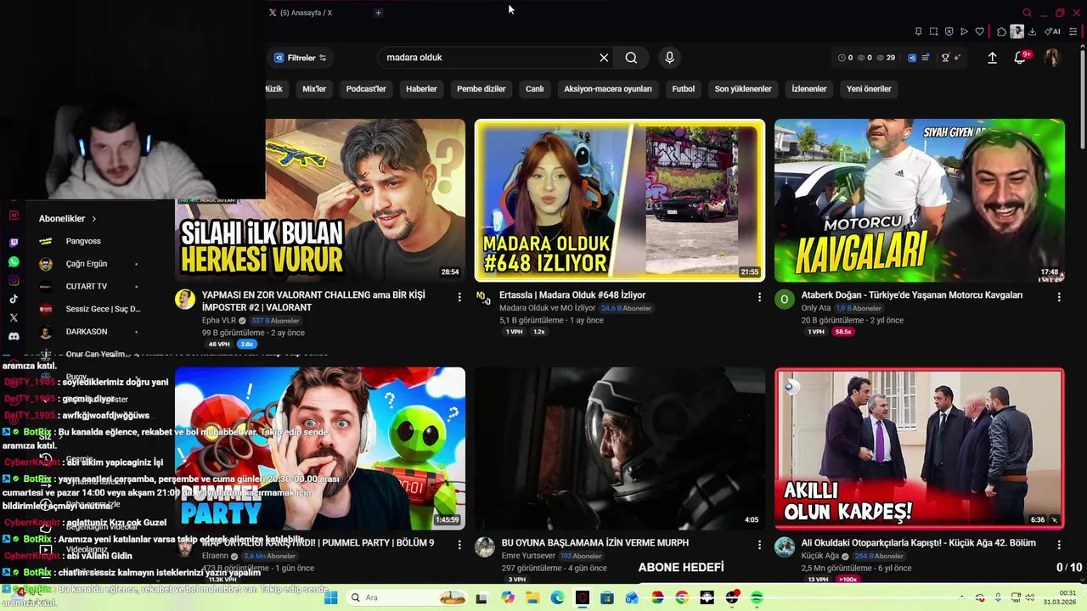
Task: Open YouTube notifications bell
Action: 1020,58
